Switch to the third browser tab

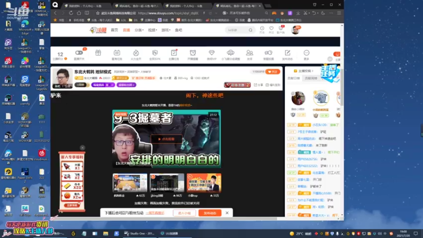pyautogui.click(x=188, y=6)
